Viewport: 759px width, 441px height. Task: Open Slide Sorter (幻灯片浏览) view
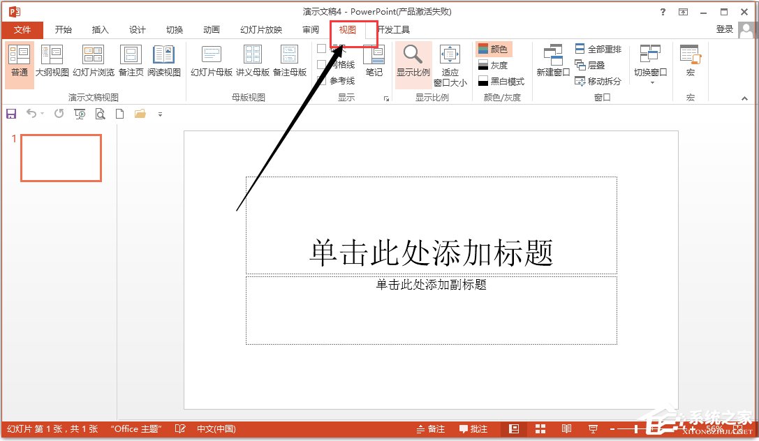pos(94,61)
